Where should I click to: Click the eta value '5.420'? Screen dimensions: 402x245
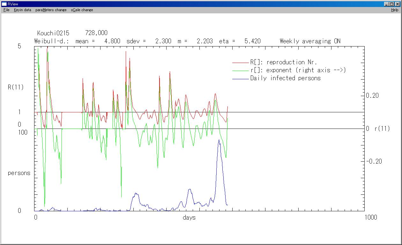tap(253, 41)
